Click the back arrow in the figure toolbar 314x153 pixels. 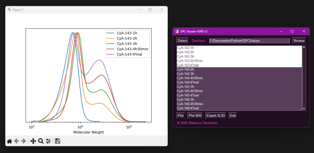click(x=17, y=141)
